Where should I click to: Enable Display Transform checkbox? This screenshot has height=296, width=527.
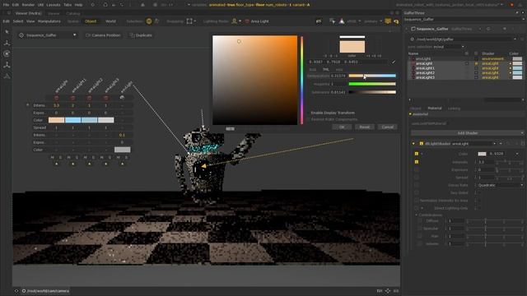308,113
